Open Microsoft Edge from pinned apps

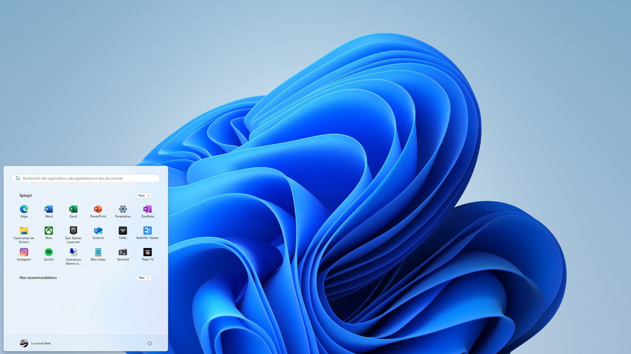click(x=24, y=209)
